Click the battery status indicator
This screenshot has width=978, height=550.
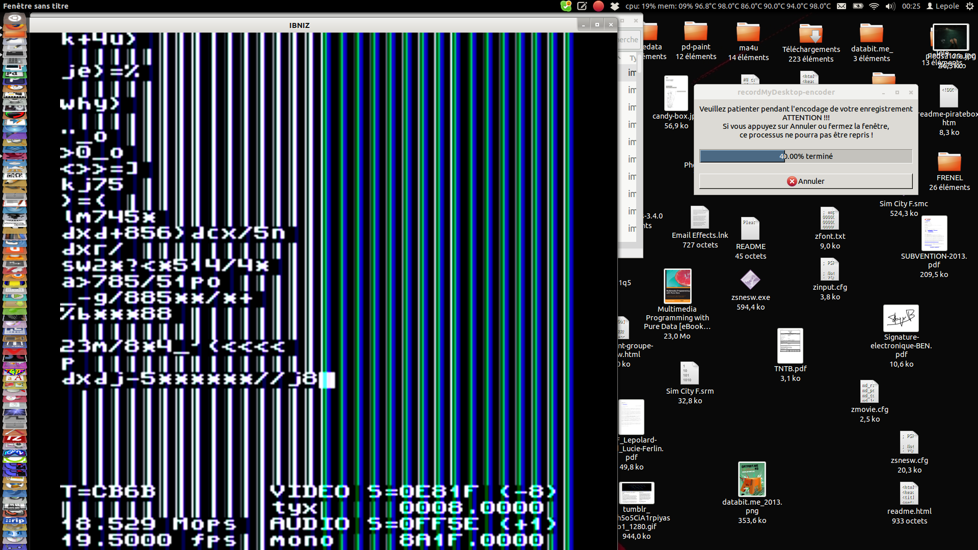[x=858, y=6]
